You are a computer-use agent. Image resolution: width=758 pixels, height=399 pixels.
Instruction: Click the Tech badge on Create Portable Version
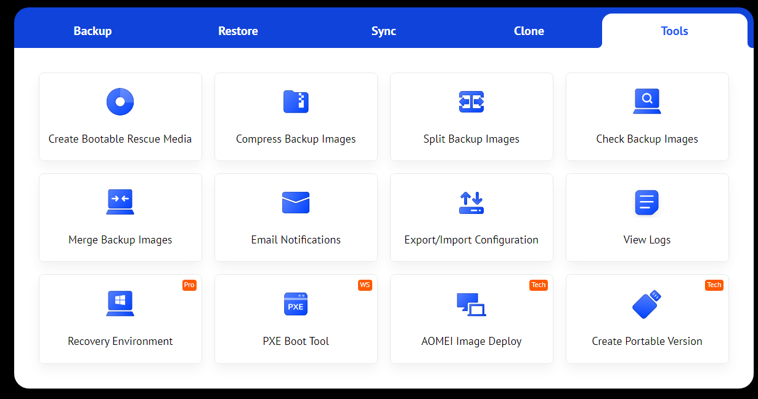(714, 285)
